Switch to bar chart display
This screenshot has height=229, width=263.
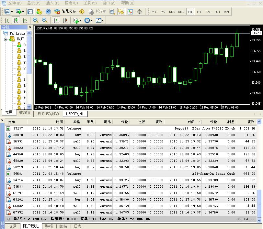(x=7, y=20)
